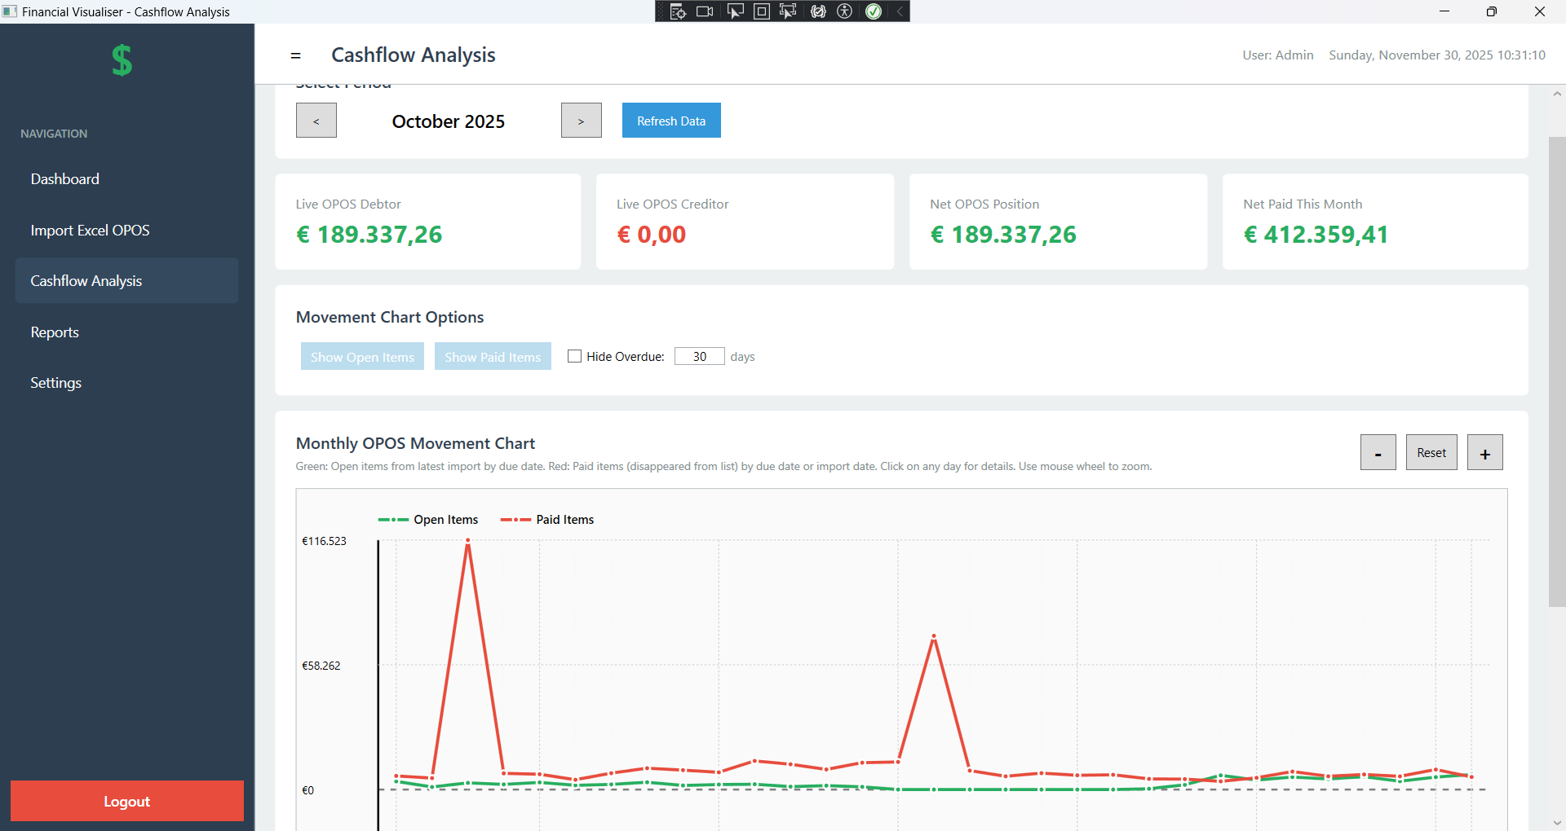
Task: Advance to next month with right arrow
Action: coord(581,121)
